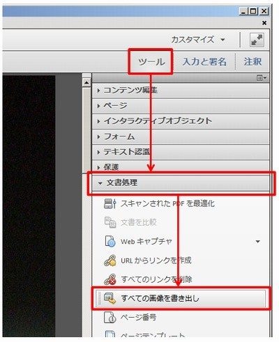The image size is (279, 342).
Task: Click the fullscreen expand arrows icon
Action: pos(257,40)
